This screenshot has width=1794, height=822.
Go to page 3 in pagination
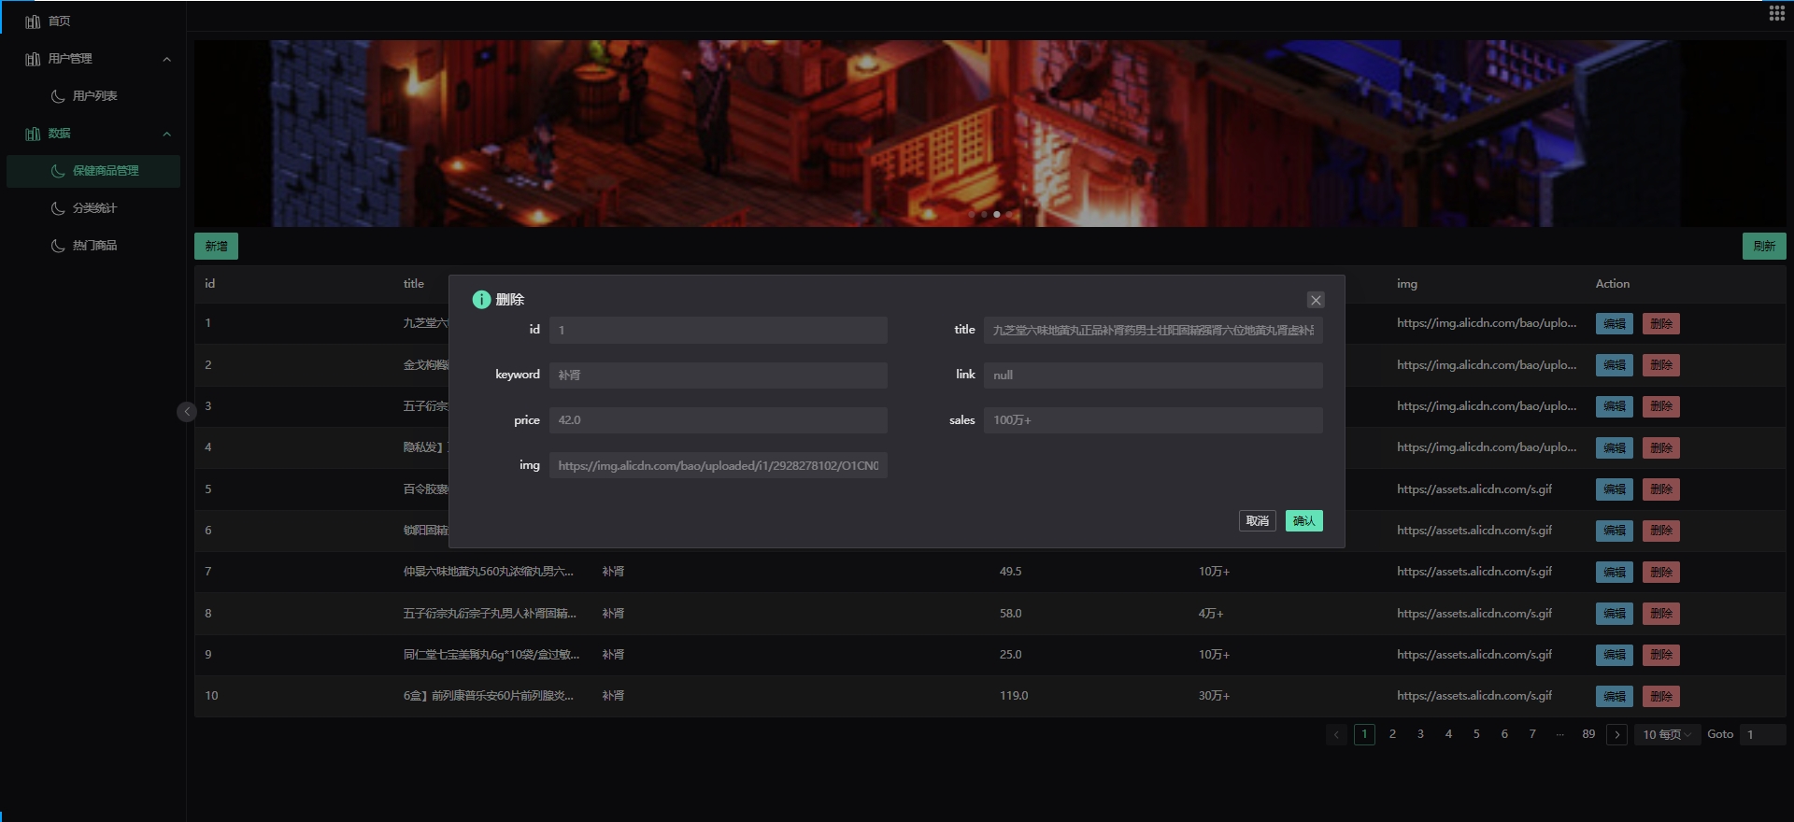click(x=1420, y=734)
